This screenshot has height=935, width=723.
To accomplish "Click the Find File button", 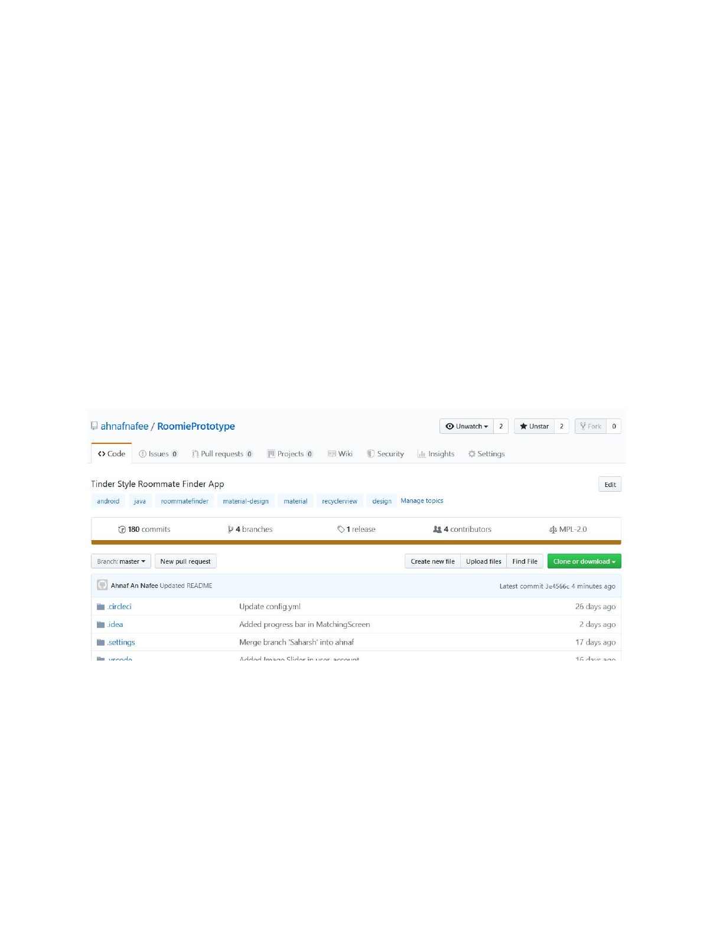I will point(525,561).
